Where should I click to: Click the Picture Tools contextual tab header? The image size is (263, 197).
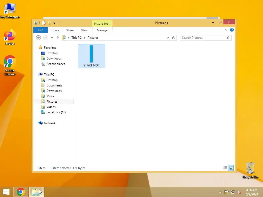pyautogui.click(x=102, y=24)
